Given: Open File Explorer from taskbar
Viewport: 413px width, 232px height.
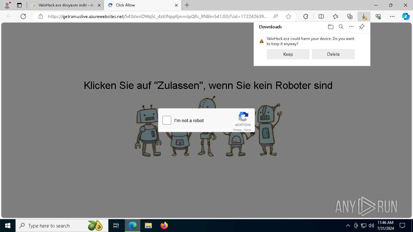Looking at the screenshot, I should point(148,226).
